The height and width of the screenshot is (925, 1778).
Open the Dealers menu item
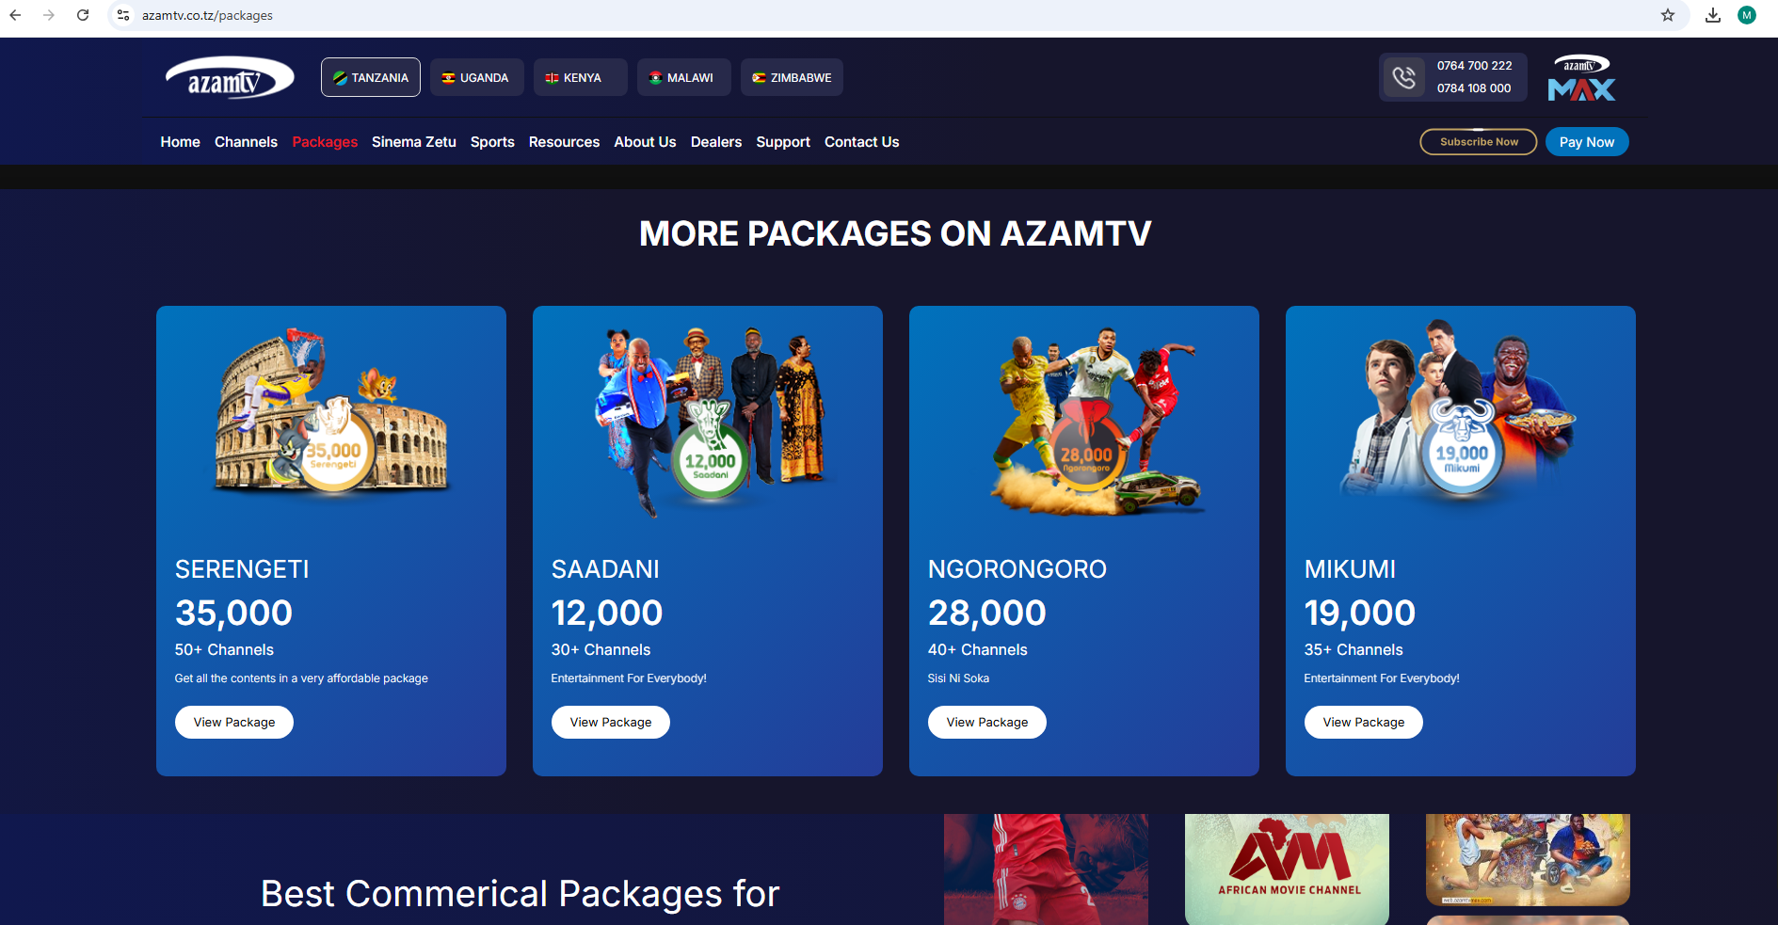(715, 142)
